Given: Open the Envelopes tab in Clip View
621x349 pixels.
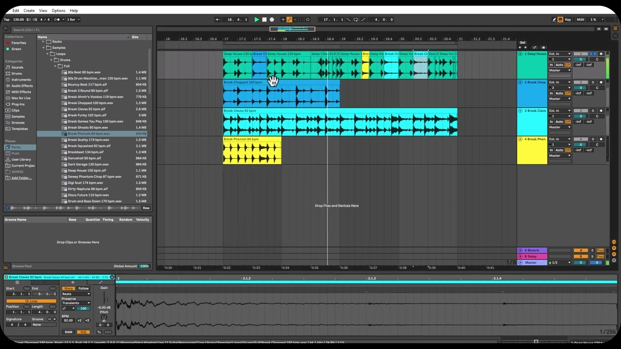Looking at the screenshot, I should pyautogui.click(x=100, y=282).
